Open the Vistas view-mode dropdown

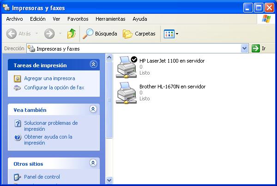pos(171,34)
